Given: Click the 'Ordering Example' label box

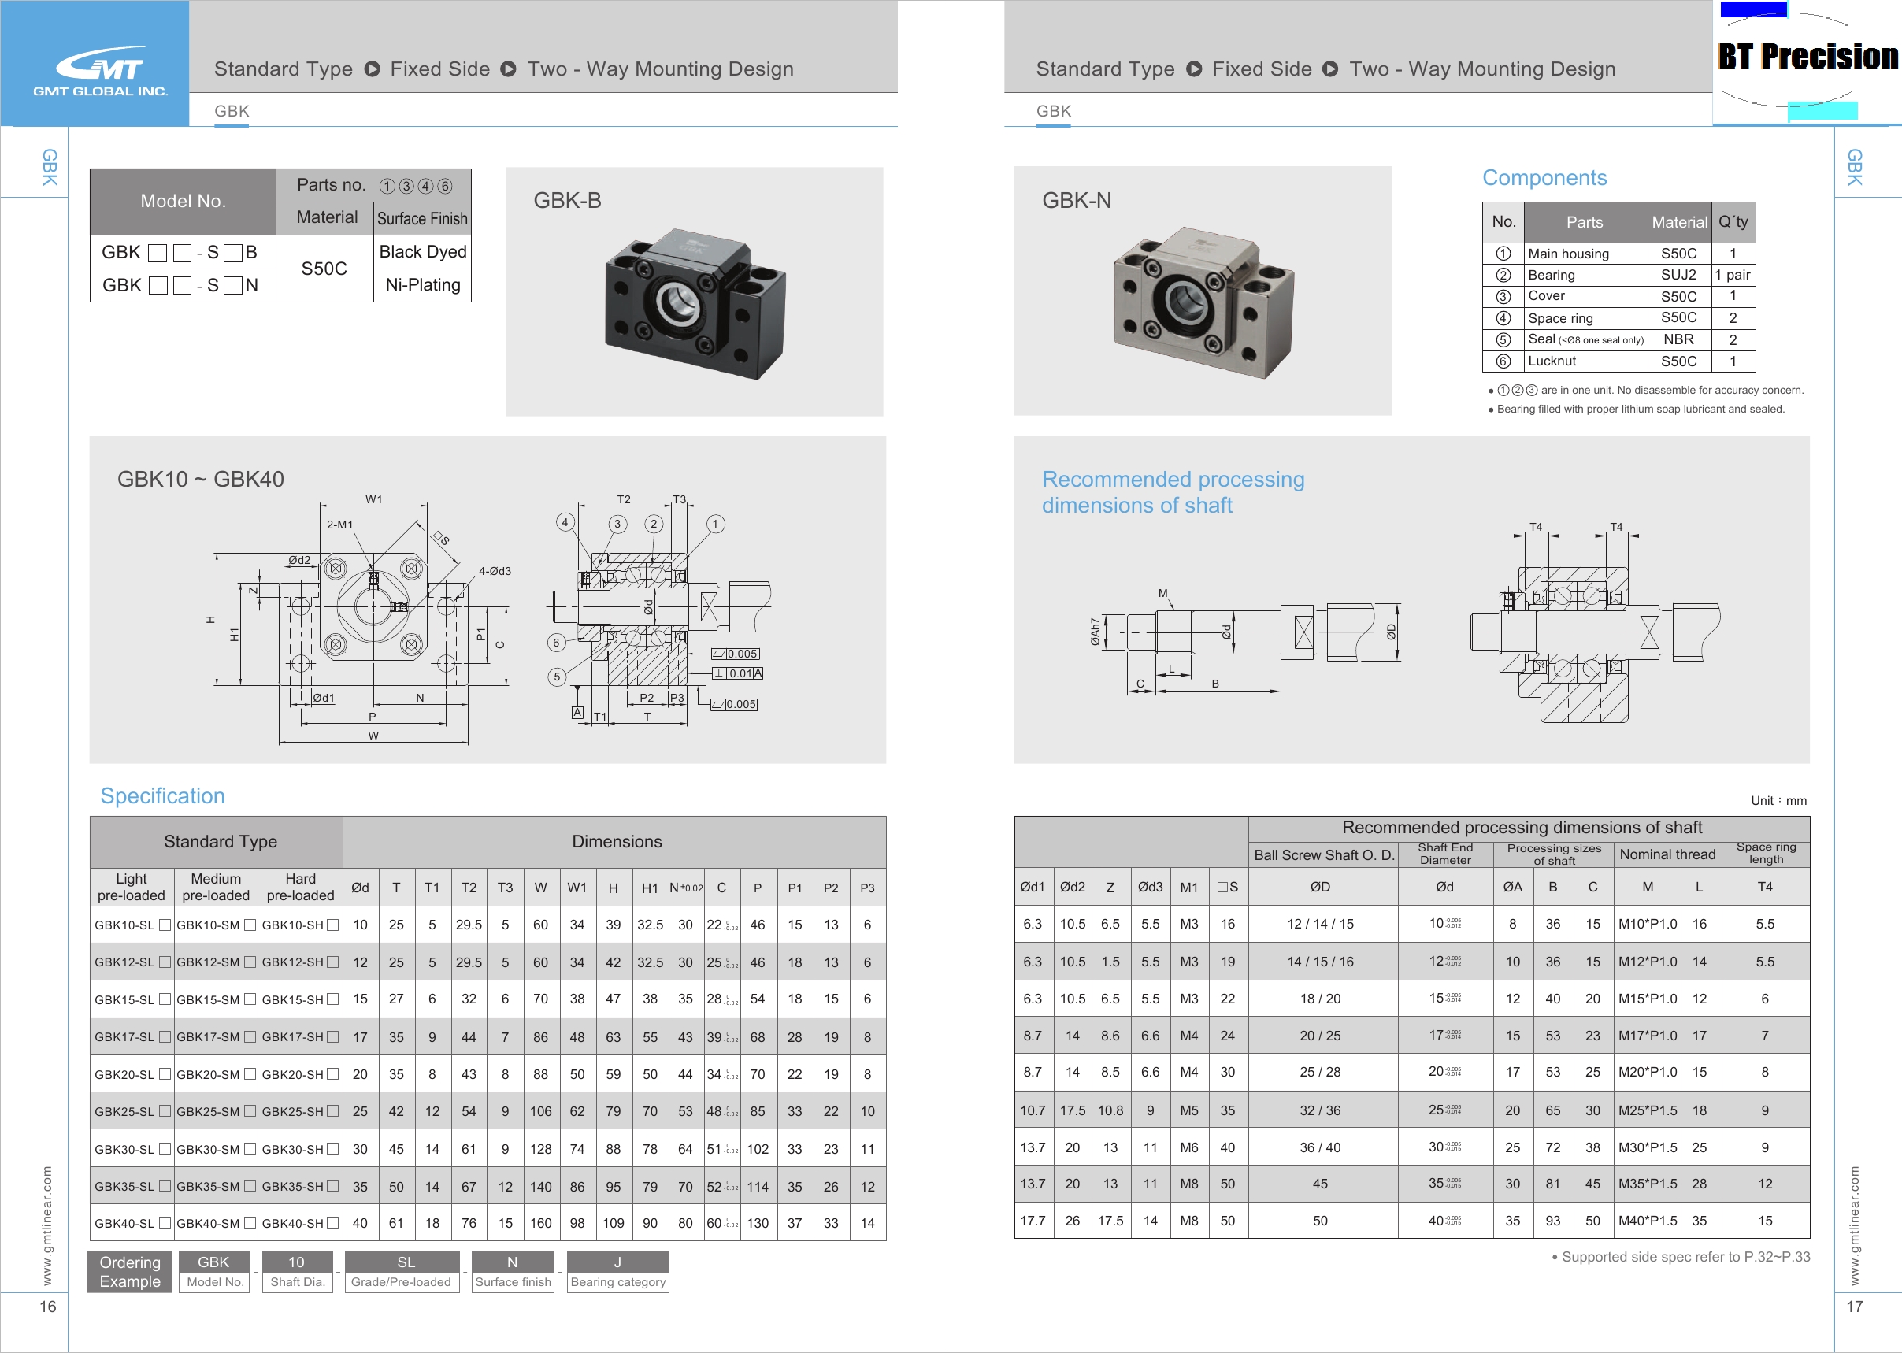Looking at the screenshot, I should pyautogui.click(x=130, y=1271).
